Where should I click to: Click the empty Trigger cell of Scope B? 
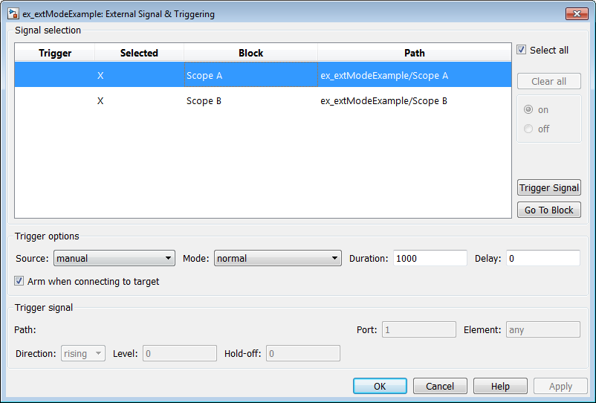pyautogui.click(x=55, y=101)
